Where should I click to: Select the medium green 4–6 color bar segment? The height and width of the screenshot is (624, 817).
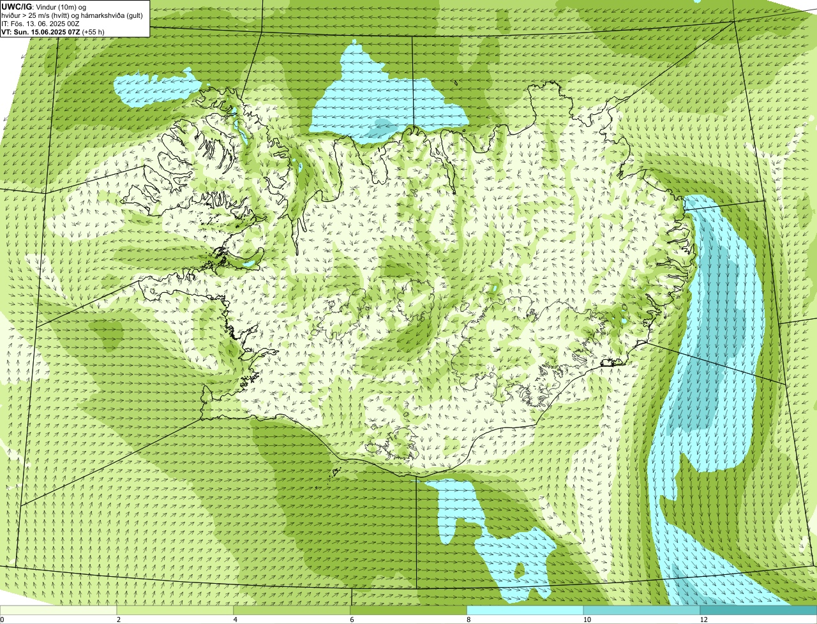pyautogui.click(x=292, y=611)
